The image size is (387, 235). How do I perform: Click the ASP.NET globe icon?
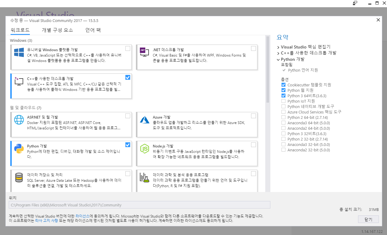(19, 120)
